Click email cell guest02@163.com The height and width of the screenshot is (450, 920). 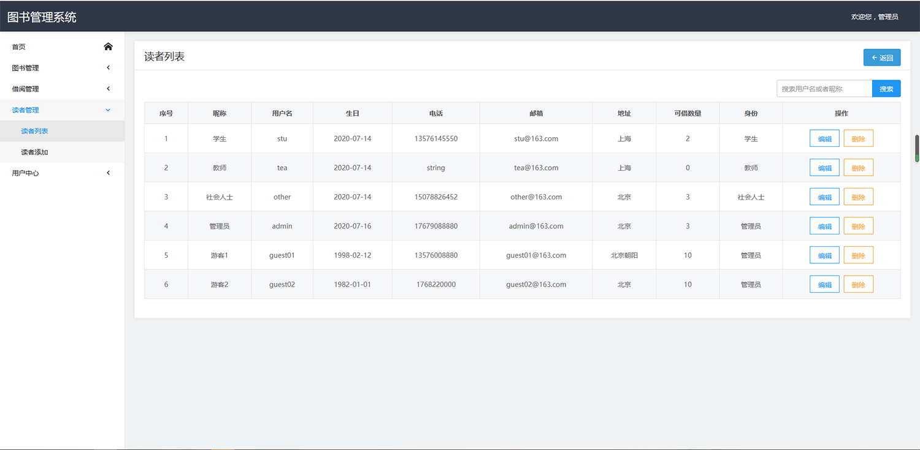(536, 285)
